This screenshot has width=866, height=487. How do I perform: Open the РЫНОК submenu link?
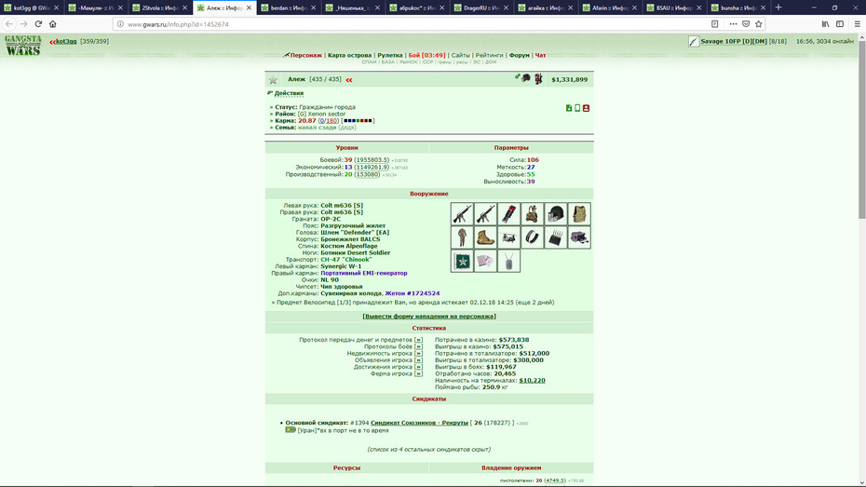click(408, 62)
